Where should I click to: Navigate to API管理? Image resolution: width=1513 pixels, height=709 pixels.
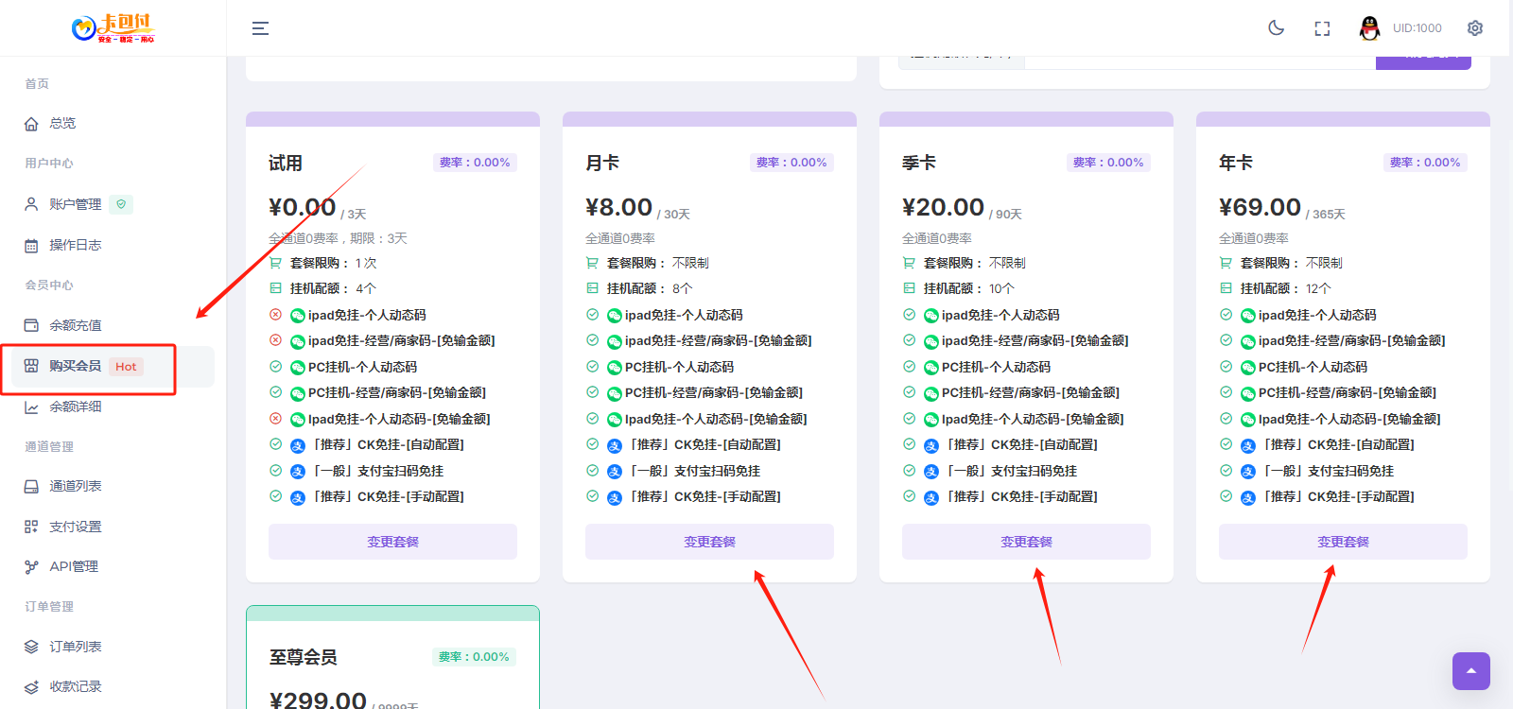73,566
